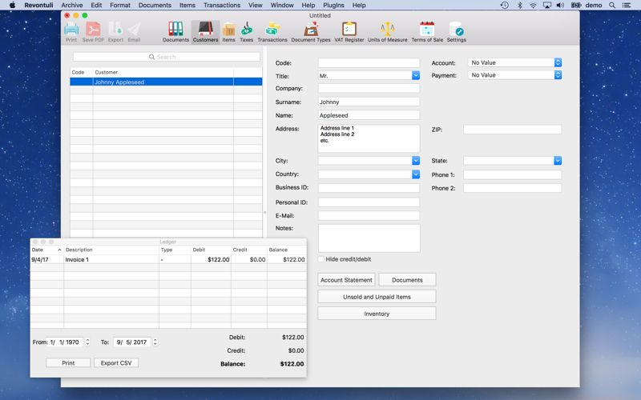Open the Items toolbar icon
Image resolution: width=641 pixels, height=400 pixels.
(x=228, y=32)
